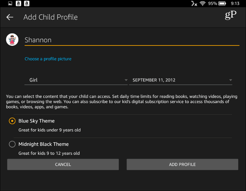This screenshot has width=246, height=191.
Task: Click the Choose a profile picture link
Action: 48,59
